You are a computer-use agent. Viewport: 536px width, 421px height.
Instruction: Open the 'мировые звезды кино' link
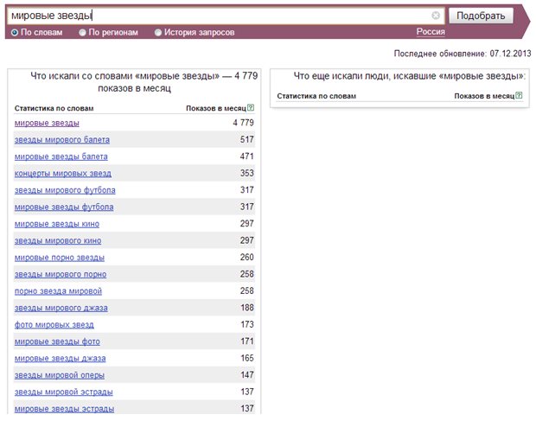tap(57, 224)
